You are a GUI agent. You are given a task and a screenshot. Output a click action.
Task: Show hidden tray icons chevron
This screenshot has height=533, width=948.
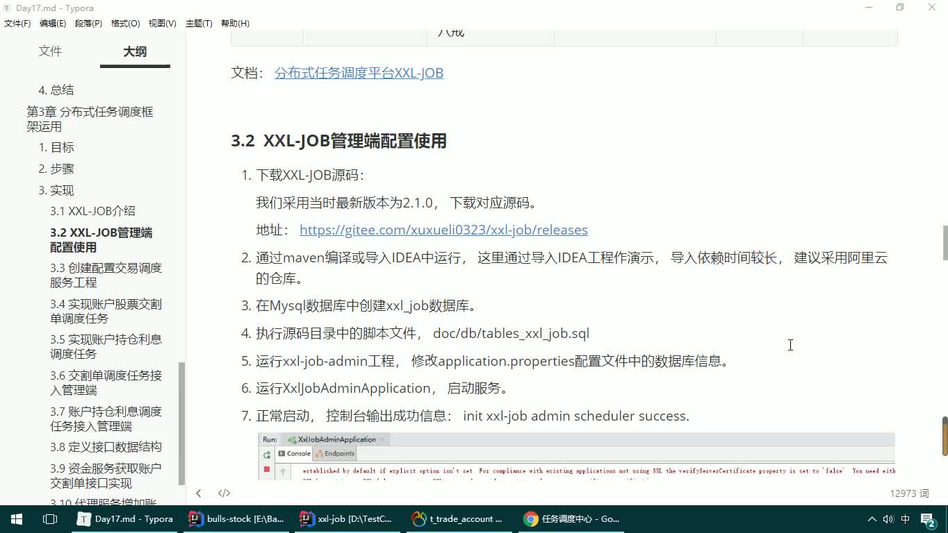872,518
